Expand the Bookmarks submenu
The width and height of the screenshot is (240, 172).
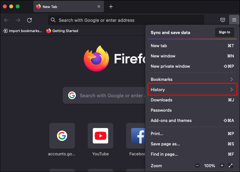[x=192, y=79]
